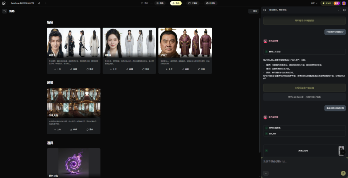The height and width of the screenshot is (178, 348).
Task: Open the three-dot project options menu
Action: click(46, 3)
